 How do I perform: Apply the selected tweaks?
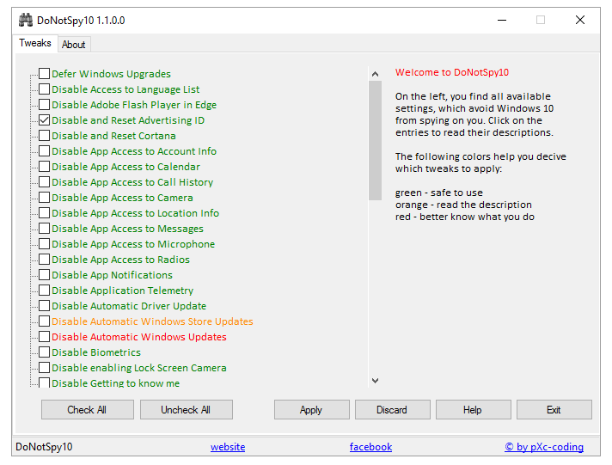311,409
